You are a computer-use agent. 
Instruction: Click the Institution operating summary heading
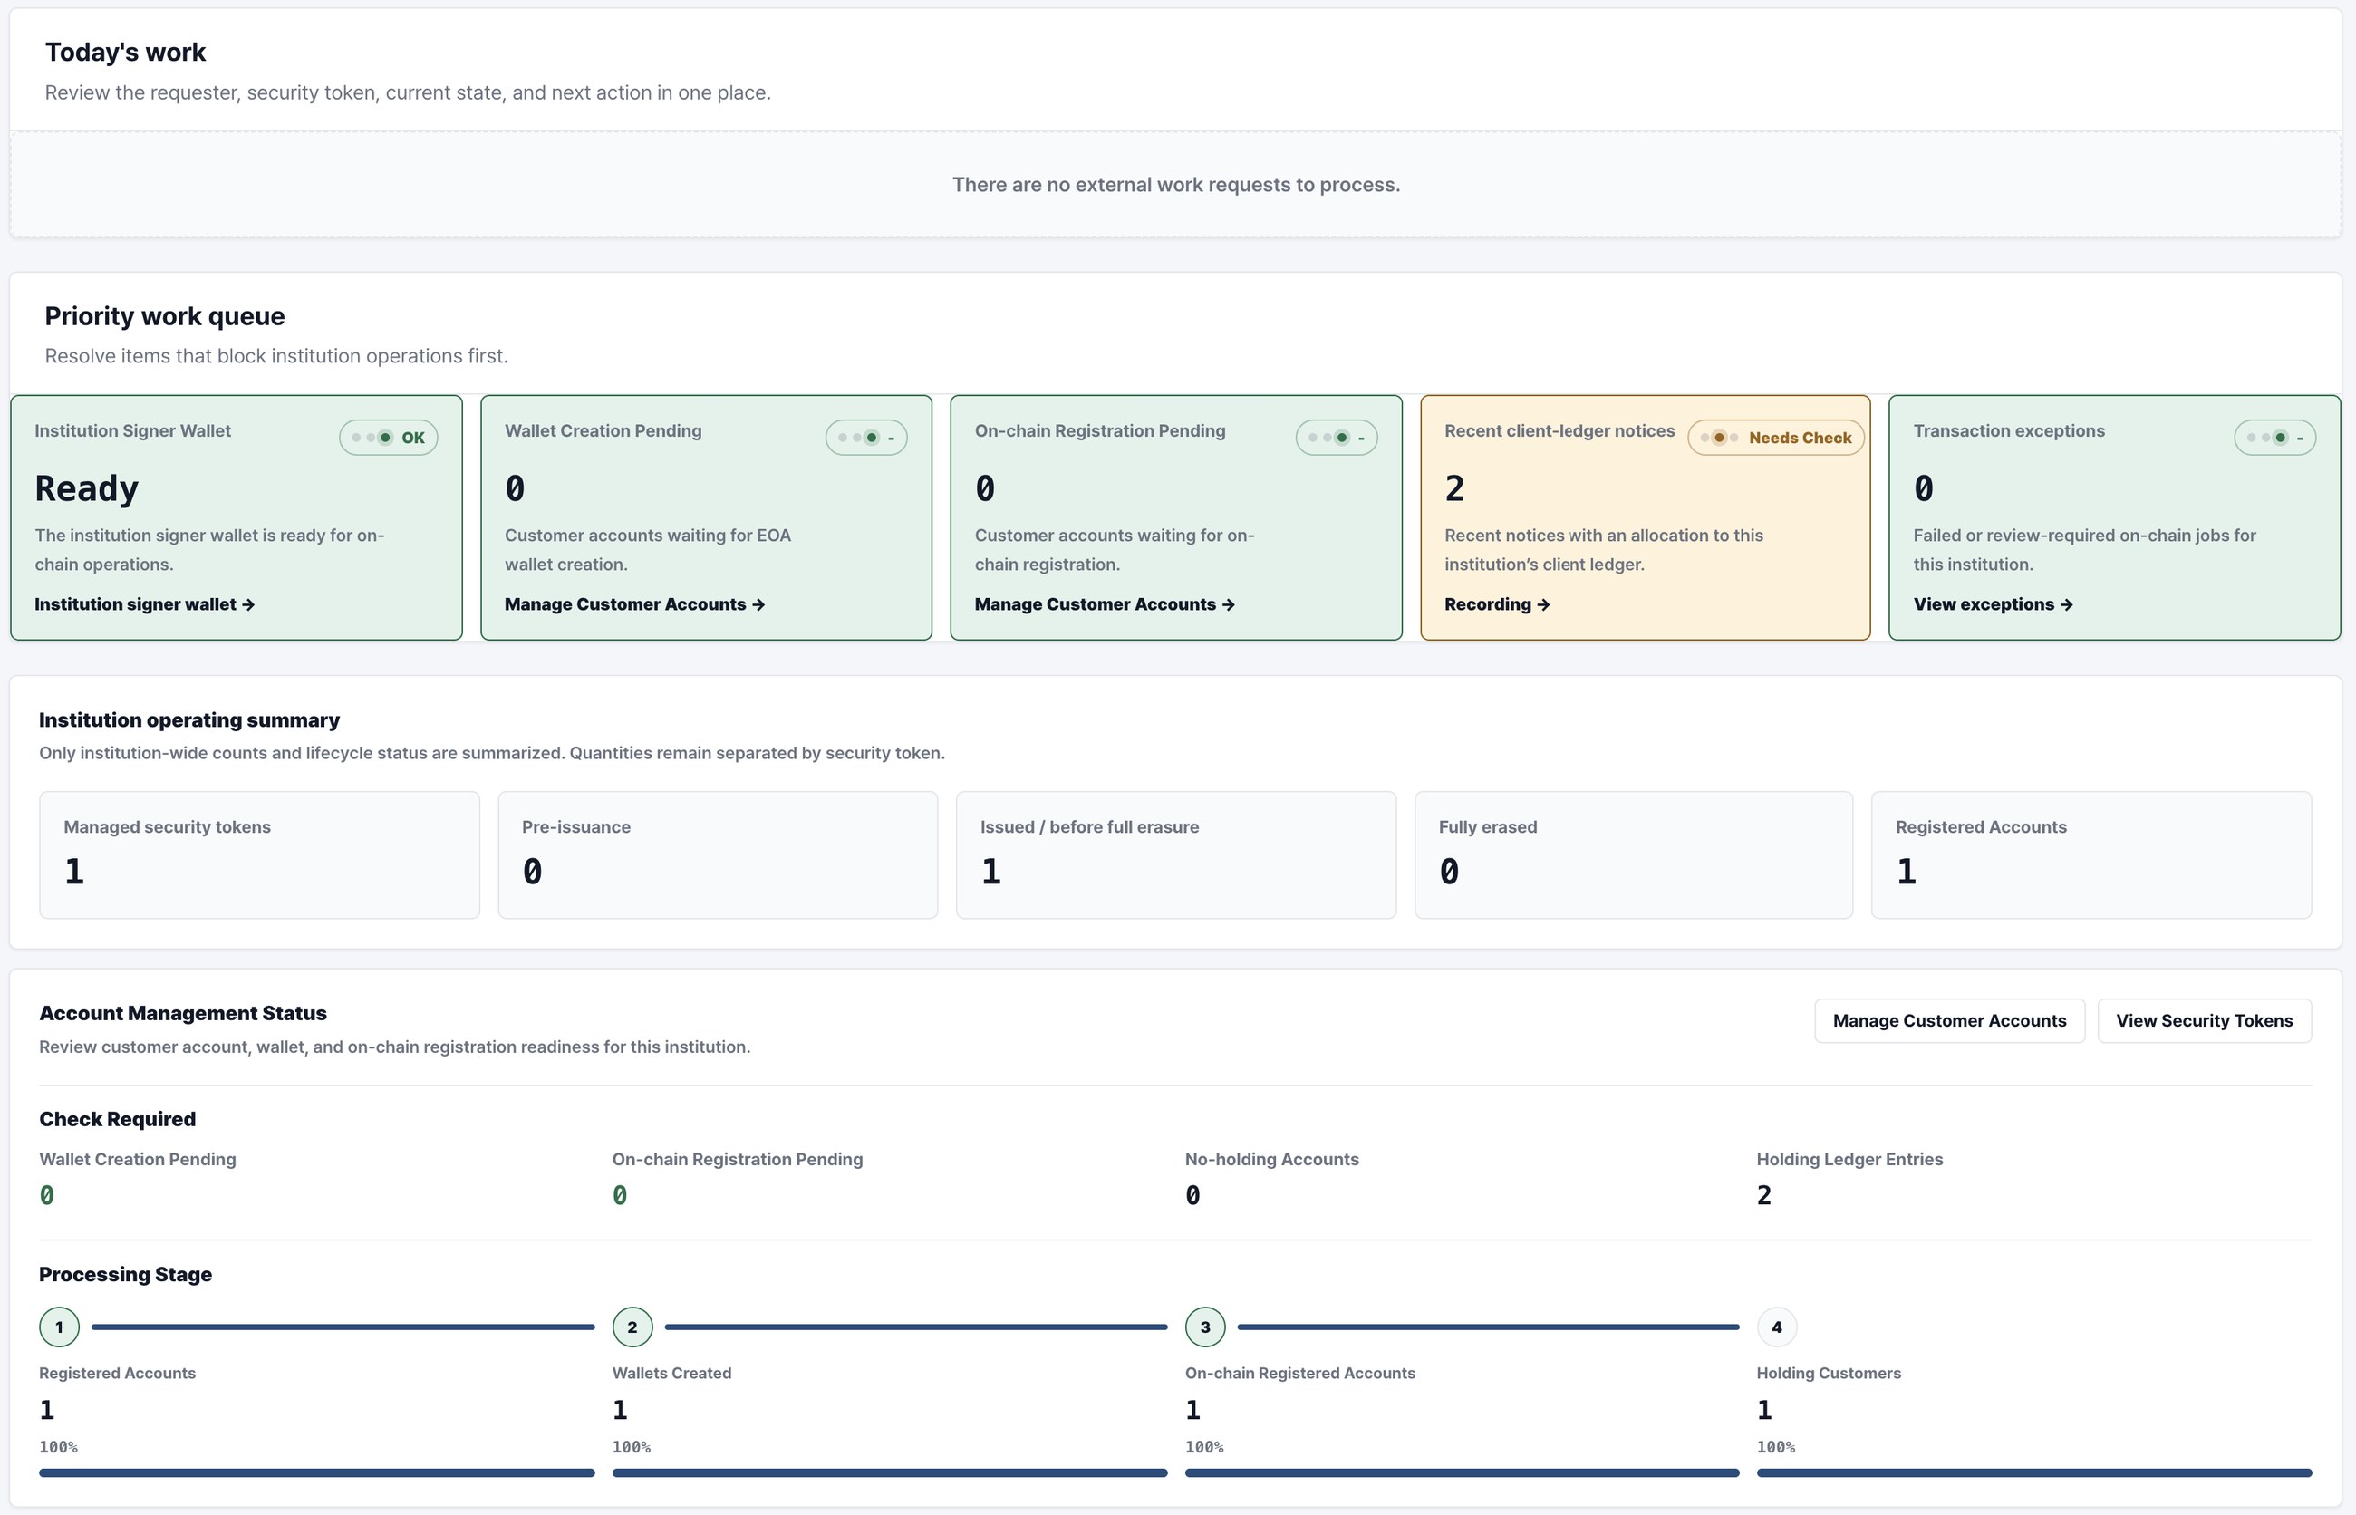(188, 720)
